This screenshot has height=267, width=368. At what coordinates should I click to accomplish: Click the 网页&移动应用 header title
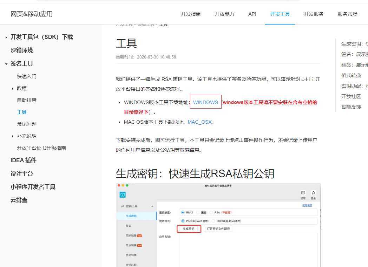coord(32,14)
